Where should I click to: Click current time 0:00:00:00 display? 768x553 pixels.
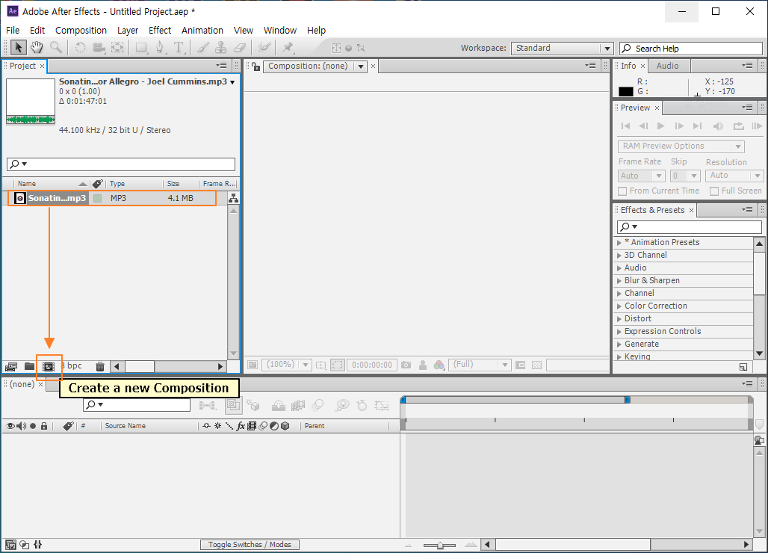tap(372, 365)
